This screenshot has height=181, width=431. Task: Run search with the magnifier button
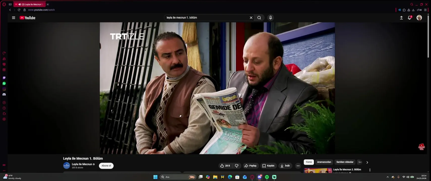pyautogui.click(x=259, y=18)
